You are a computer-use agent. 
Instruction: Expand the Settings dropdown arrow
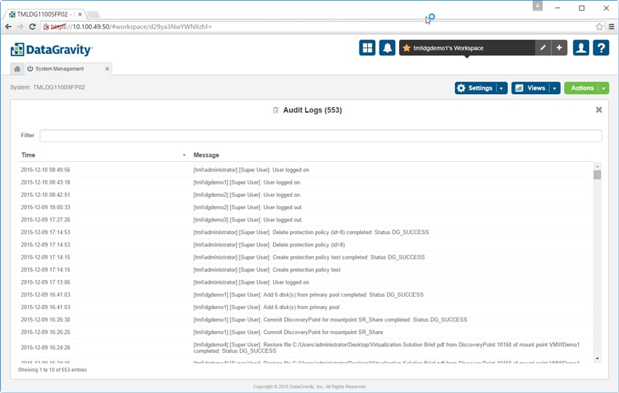[x=501, y=88]
